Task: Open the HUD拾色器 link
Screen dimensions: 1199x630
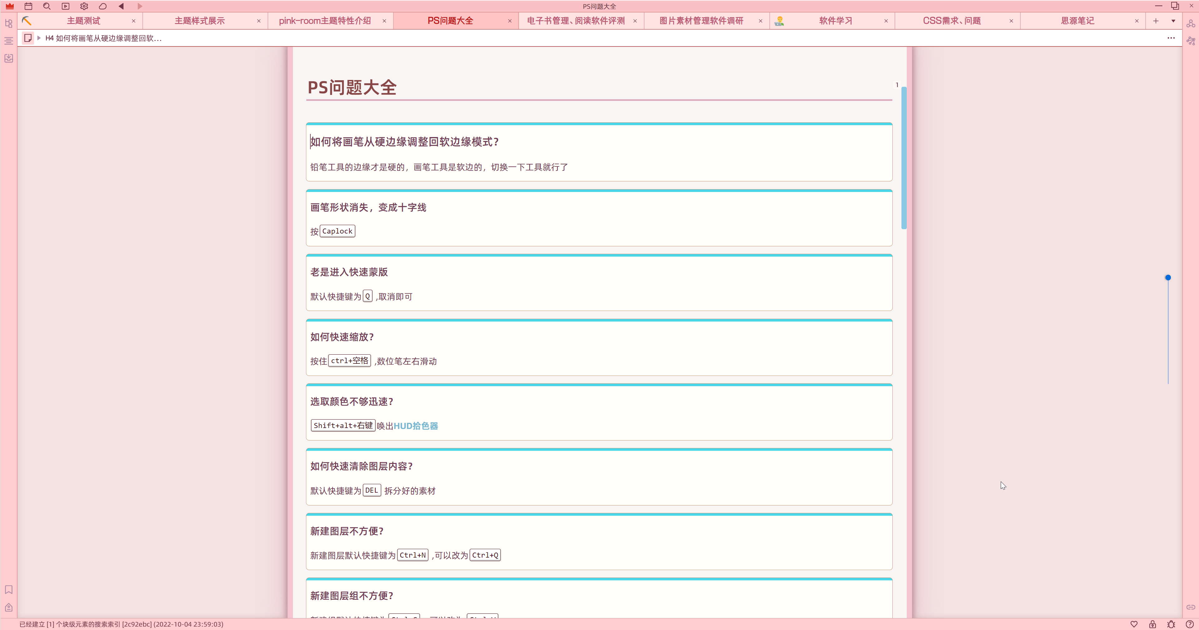Action: (x=416, y=425)
